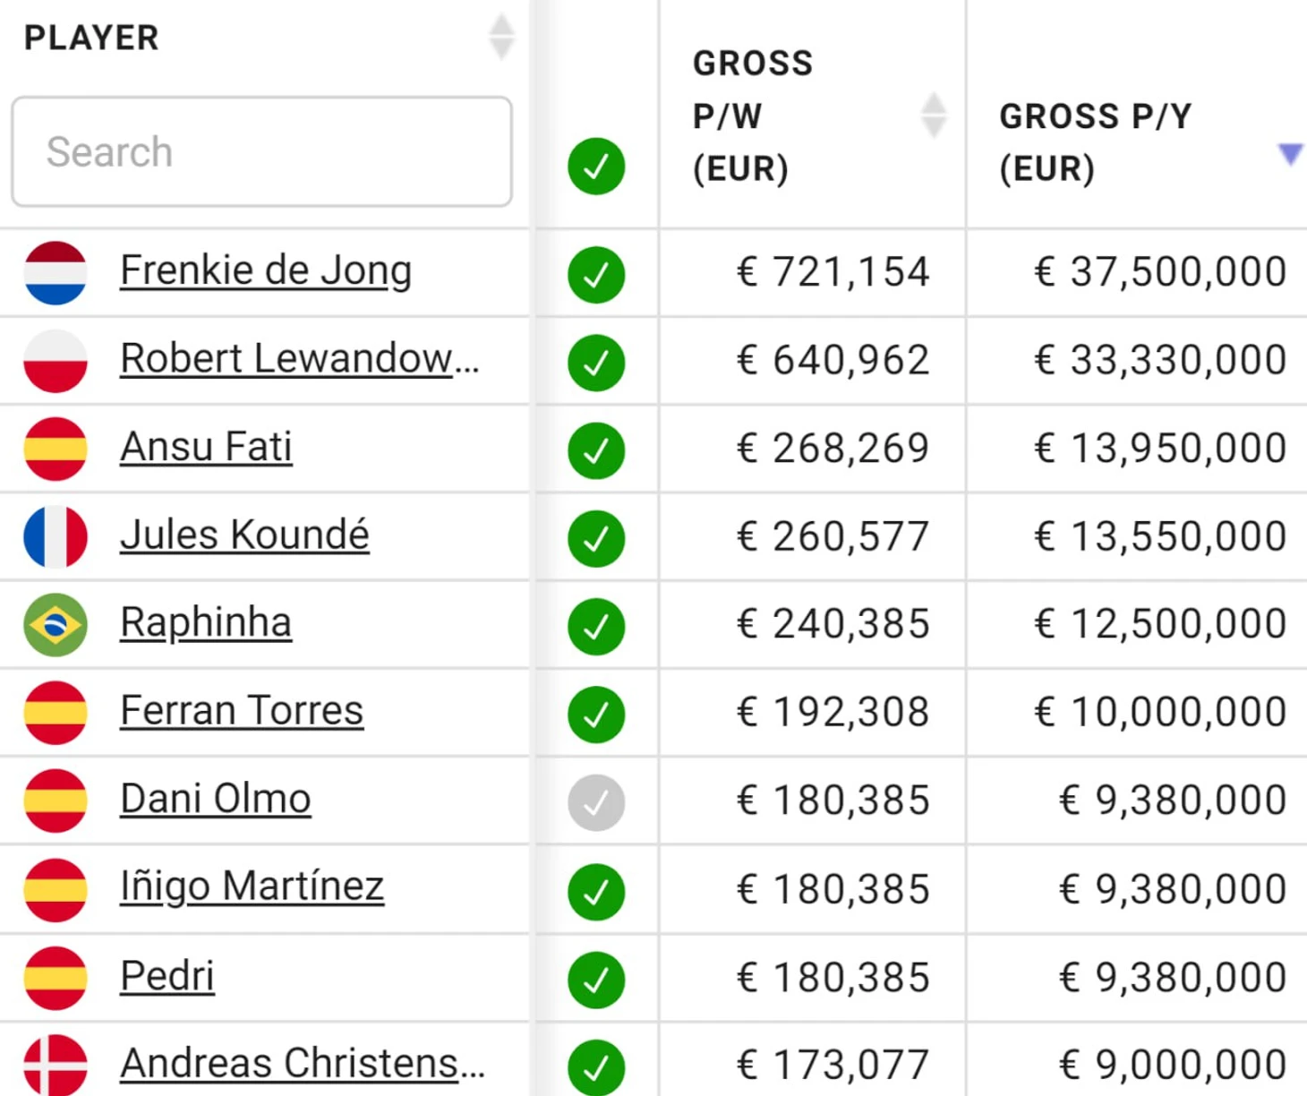
Task: Open Ferran Torres player link
Action: pos(242,711)
